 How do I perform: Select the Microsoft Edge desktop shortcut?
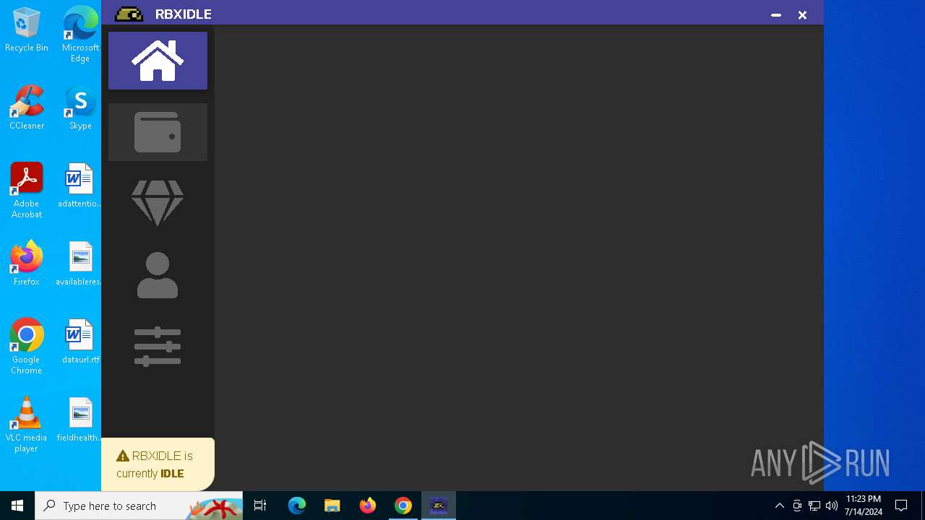pyautogui.click(x=80, y=35)
